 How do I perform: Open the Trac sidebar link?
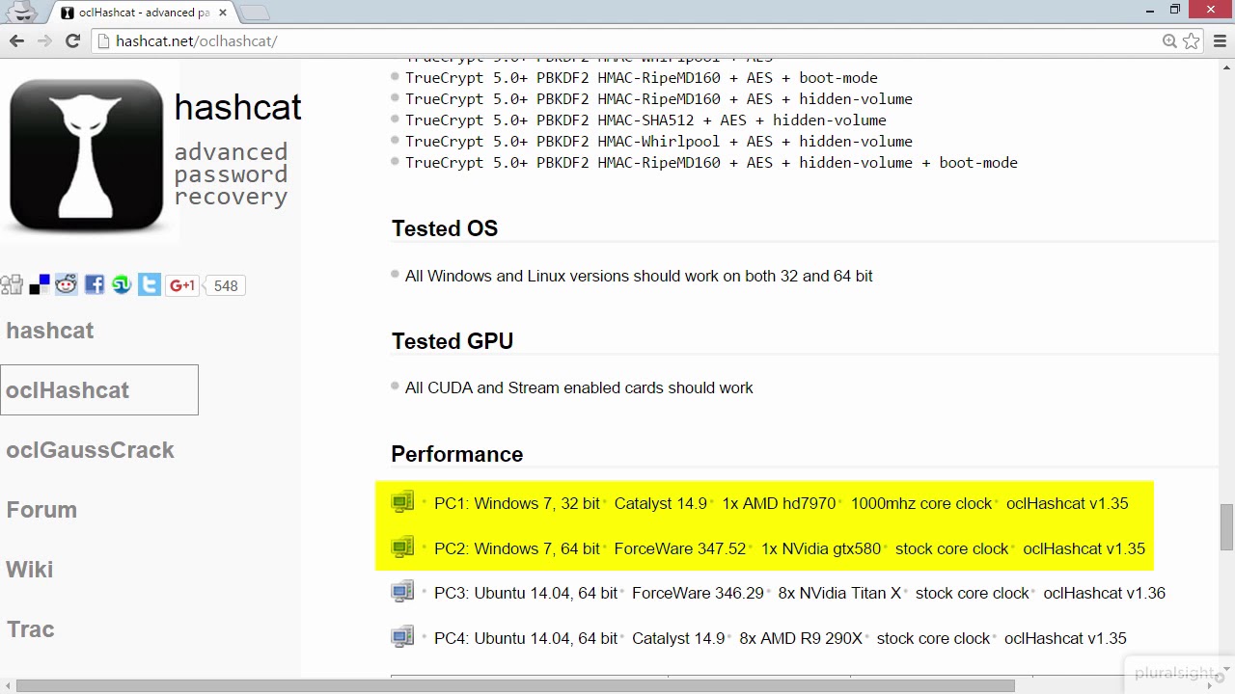pos(31,628)
